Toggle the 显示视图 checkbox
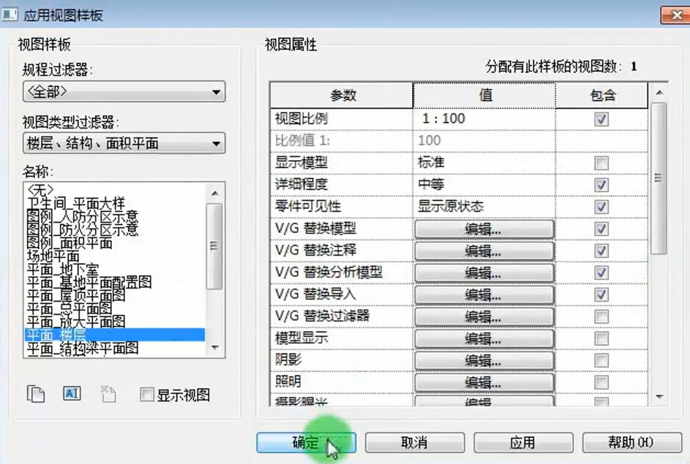 (x=146, y=395)
